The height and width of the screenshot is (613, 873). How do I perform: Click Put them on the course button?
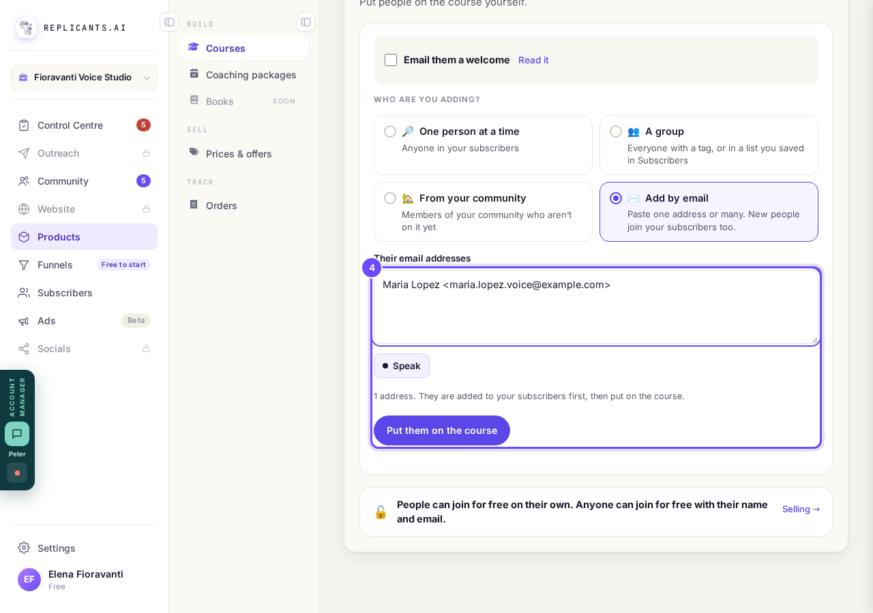(442, 430)
